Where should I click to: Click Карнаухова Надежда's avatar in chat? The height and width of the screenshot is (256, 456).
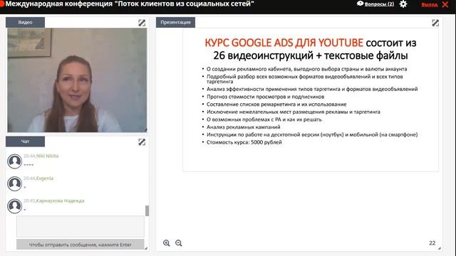tap(14, 206)
